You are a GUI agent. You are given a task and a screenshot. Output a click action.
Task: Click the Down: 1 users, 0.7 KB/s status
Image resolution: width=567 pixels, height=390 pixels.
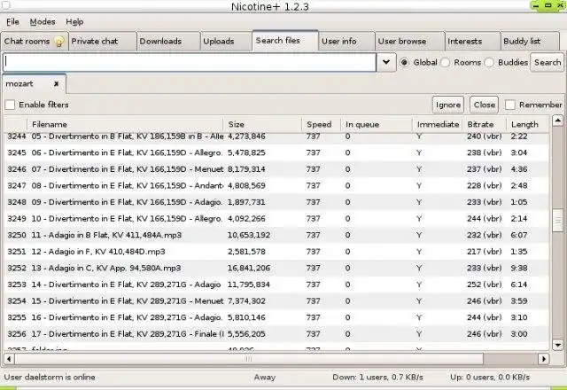(x=377, y=378)
